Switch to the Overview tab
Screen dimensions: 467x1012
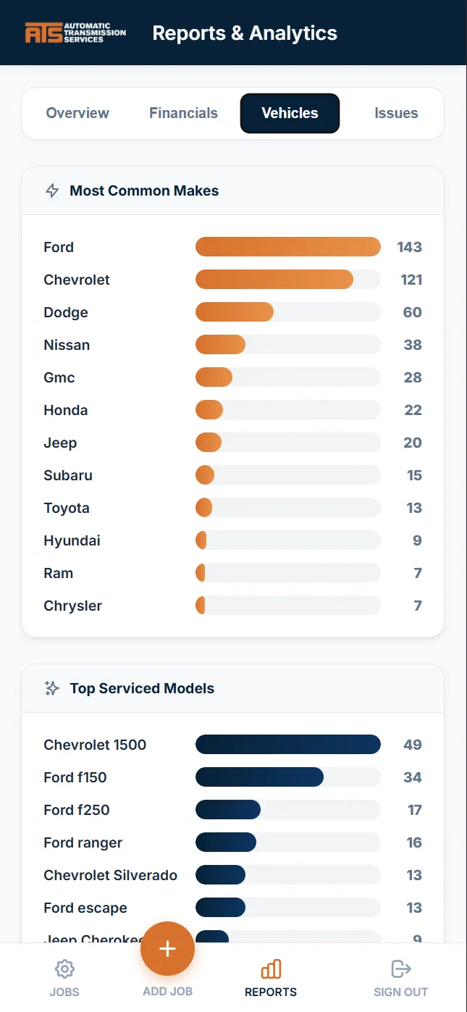coord(77,113)
